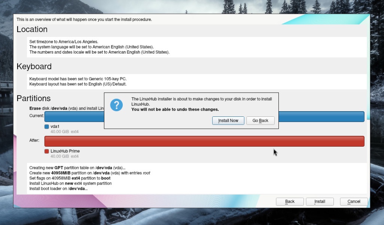
Task: Click the Partitions section heading
Action: [34, 99]
